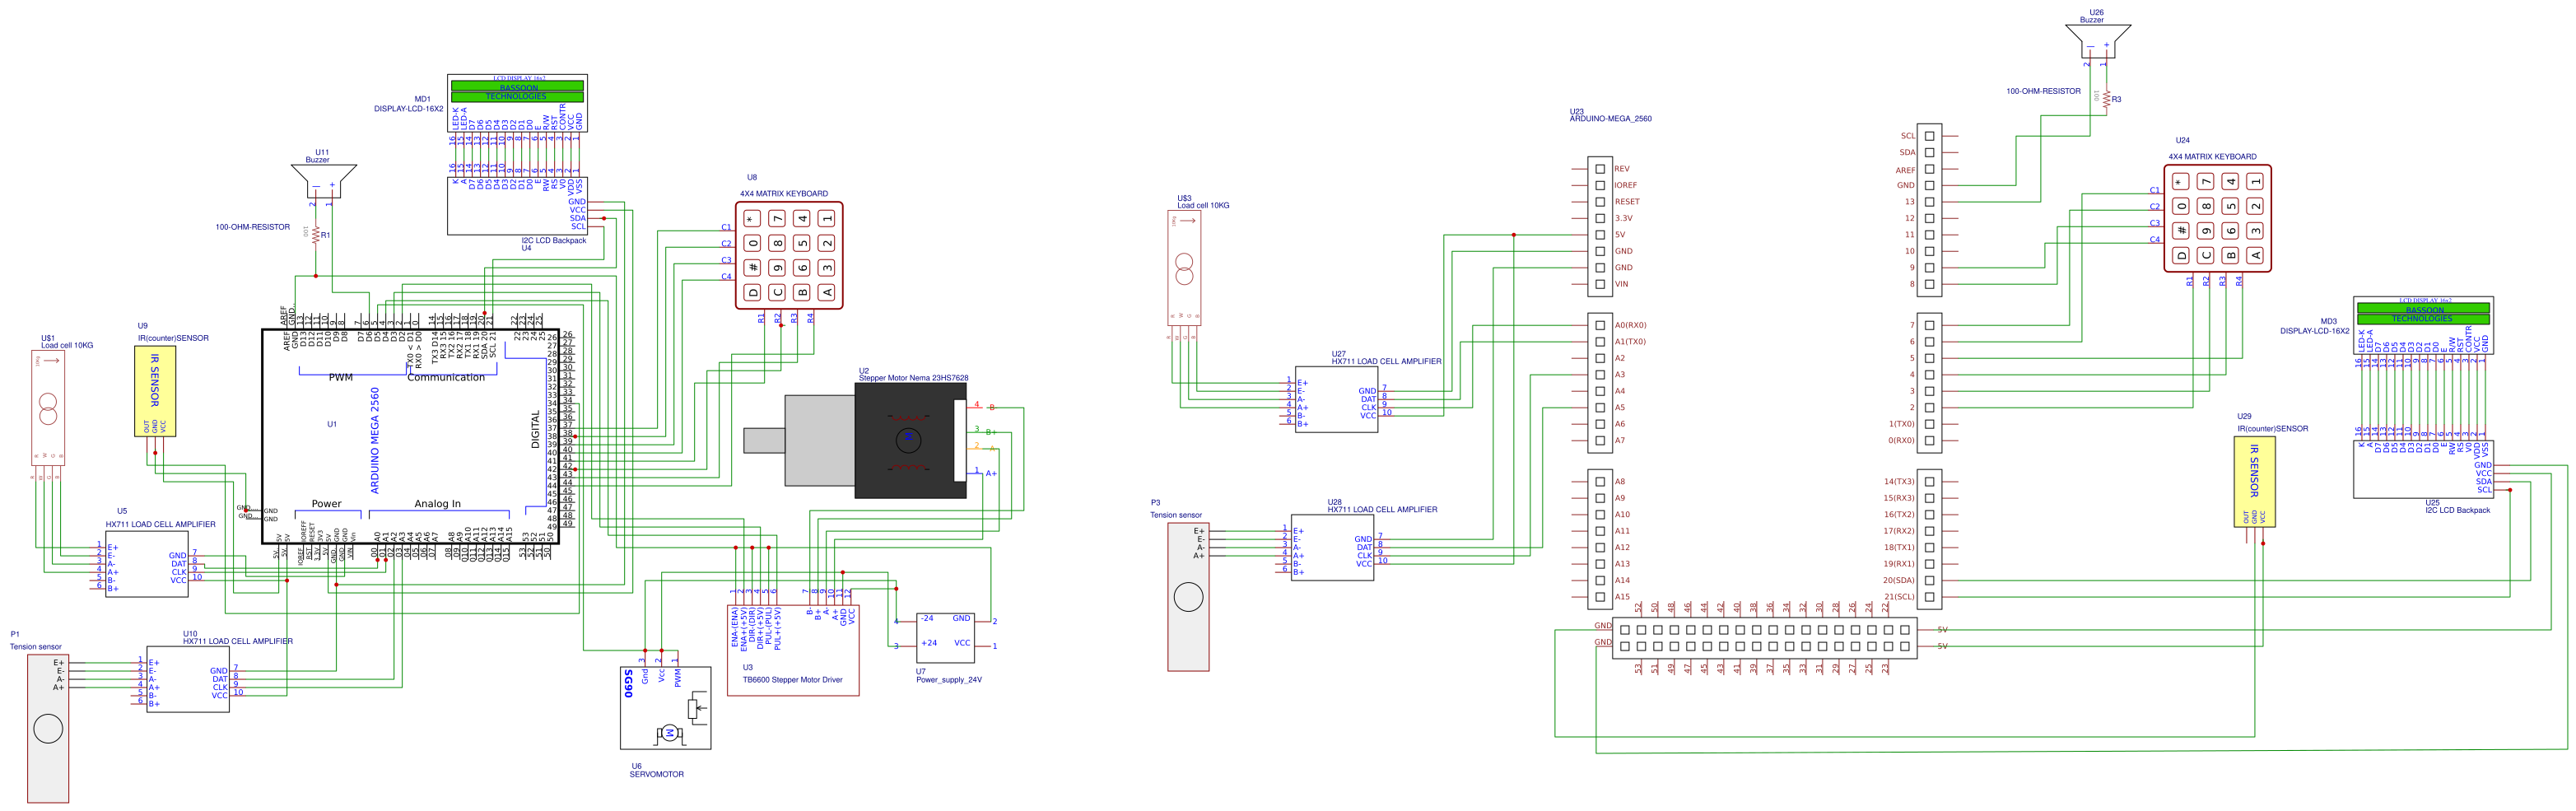
Task: Click the P3 tension sensor body
Action: [x=1188, y=597]
